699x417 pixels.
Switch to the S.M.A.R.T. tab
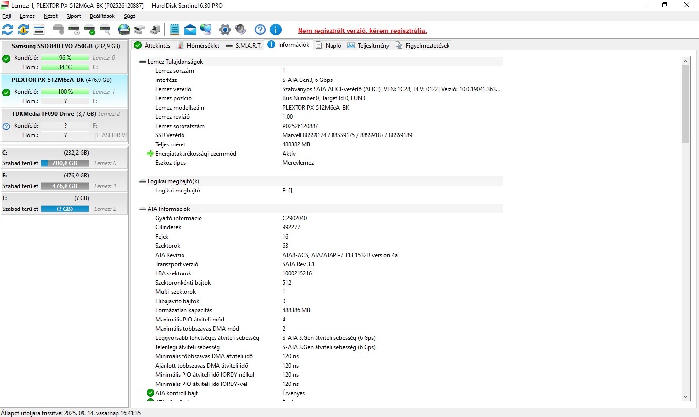(244, 45)
